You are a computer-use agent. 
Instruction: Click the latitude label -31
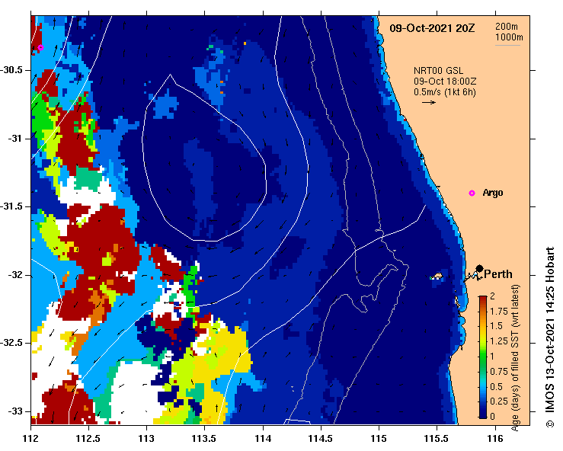click(14, 138)
